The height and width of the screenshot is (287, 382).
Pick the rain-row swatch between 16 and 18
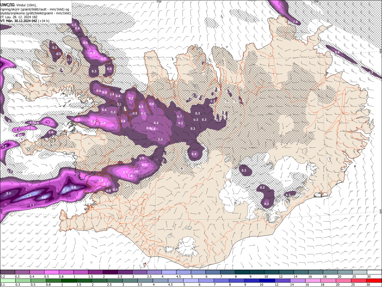(314, 280)
